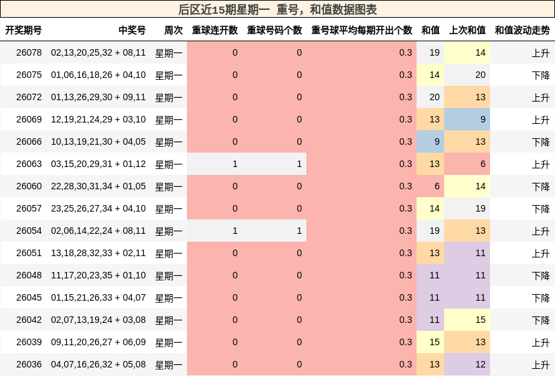Select draw number 26072

pos(29,97)
